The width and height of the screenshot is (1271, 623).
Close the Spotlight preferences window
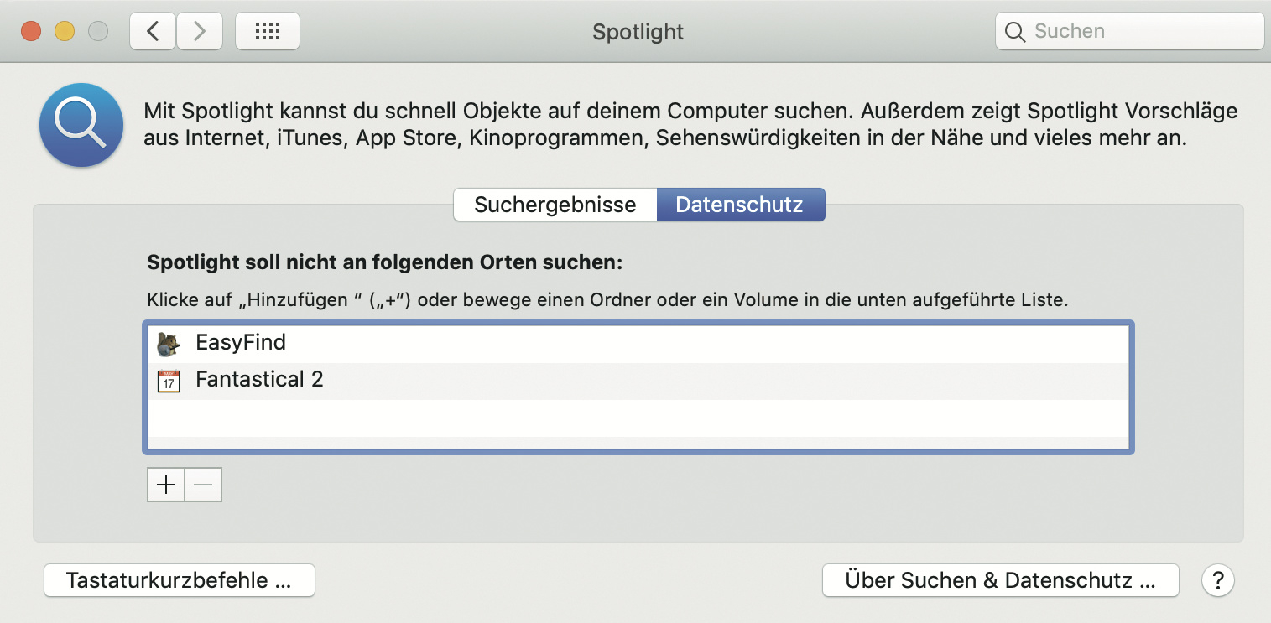[31, 32]
